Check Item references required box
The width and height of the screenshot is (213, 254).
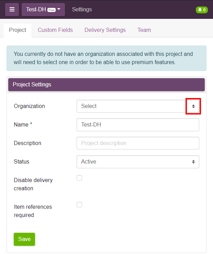tap(79, 205)
